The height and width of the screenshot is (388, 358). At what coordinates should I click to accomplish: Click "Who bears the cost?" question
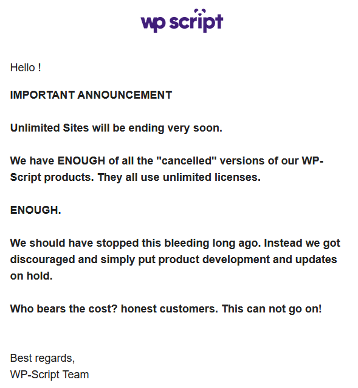[64, 309]
